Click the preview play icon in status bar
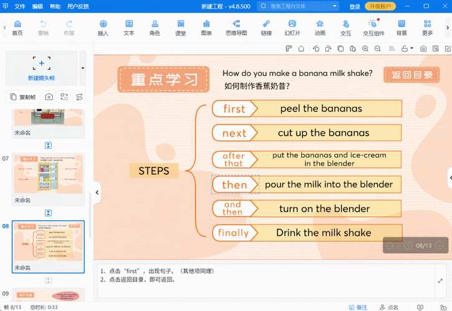 pyautogui.click(x=420, y=307)
